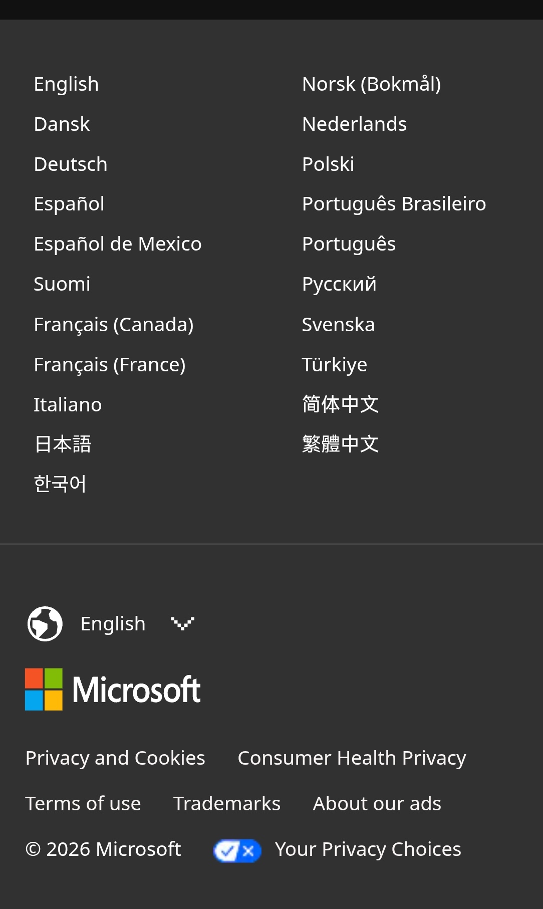
Task: Choose 繁體中文 language option
Action: click(x=340, y=444)
